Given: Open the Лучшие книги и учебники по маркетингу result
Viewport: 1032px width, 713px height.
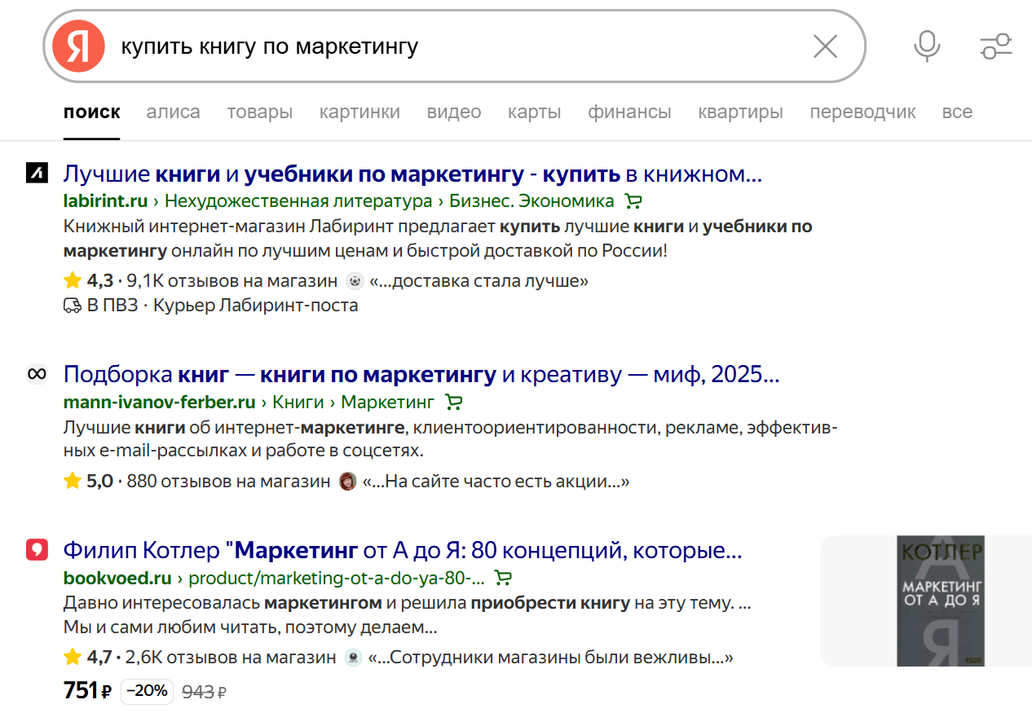Looking at the screenshot, I should tap(412, 174).
